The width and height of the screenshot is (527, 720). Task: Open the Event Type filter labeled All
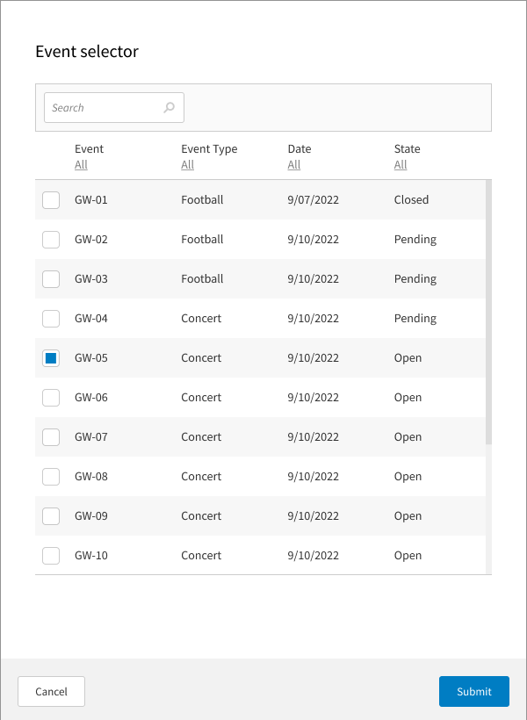point(187,164)
